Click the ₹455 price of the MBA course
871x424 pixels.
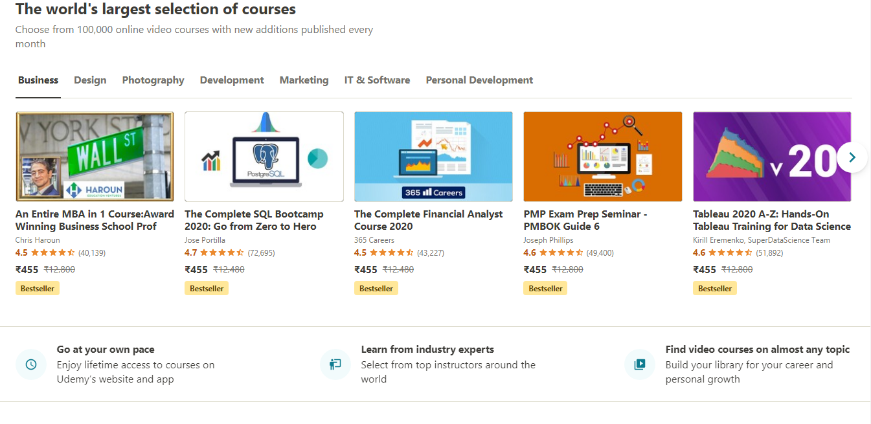[x=27, y=270]
